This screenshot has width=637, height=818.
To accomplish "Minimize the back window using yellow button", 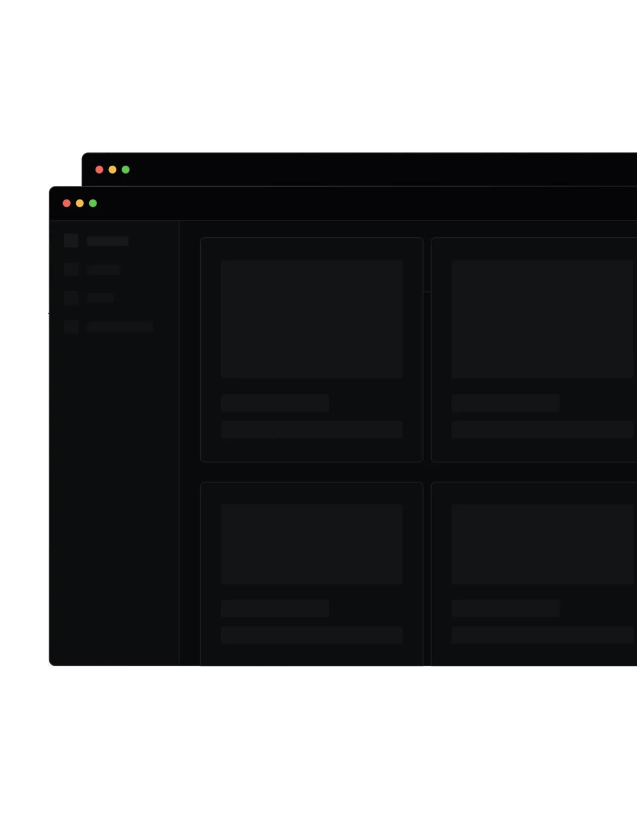I will (x=113, y=170).
